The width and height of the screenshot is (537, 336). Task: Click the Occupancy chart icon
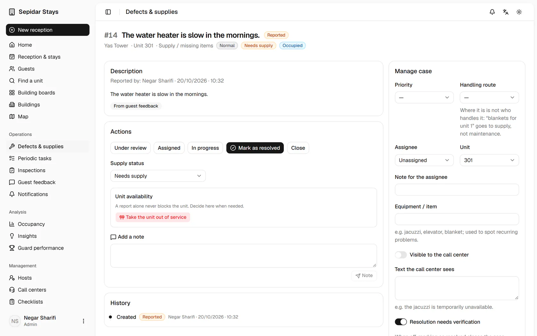pos(12,224)
